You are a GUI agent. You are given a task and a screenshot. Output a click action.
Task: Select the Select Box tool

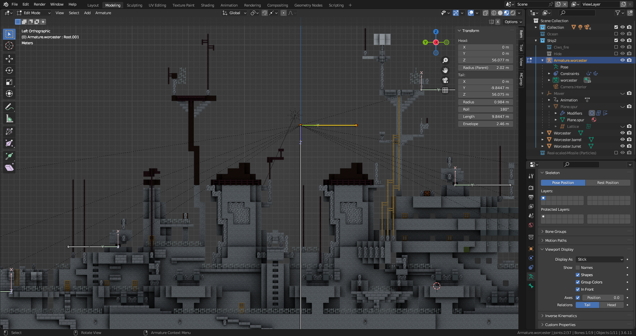9,34
